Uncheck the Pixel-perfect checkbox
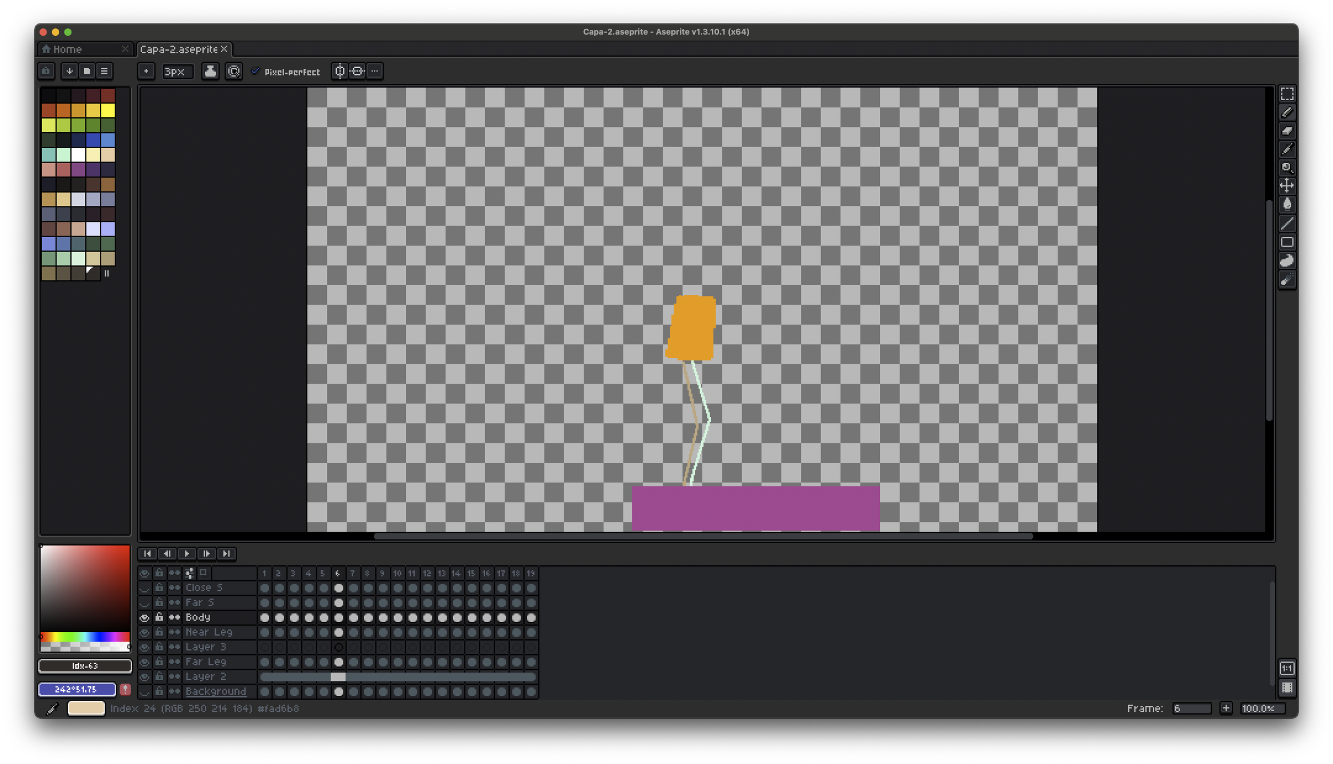Screen dimensions: 1333x764 tap(255, 71)
